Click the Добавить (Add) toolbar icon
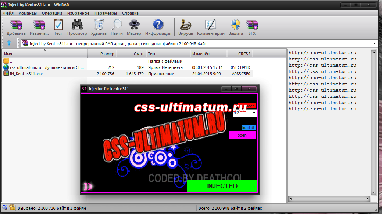Viewport: 382px width, 214px height. pyautogui.click(x=16, y=25)
